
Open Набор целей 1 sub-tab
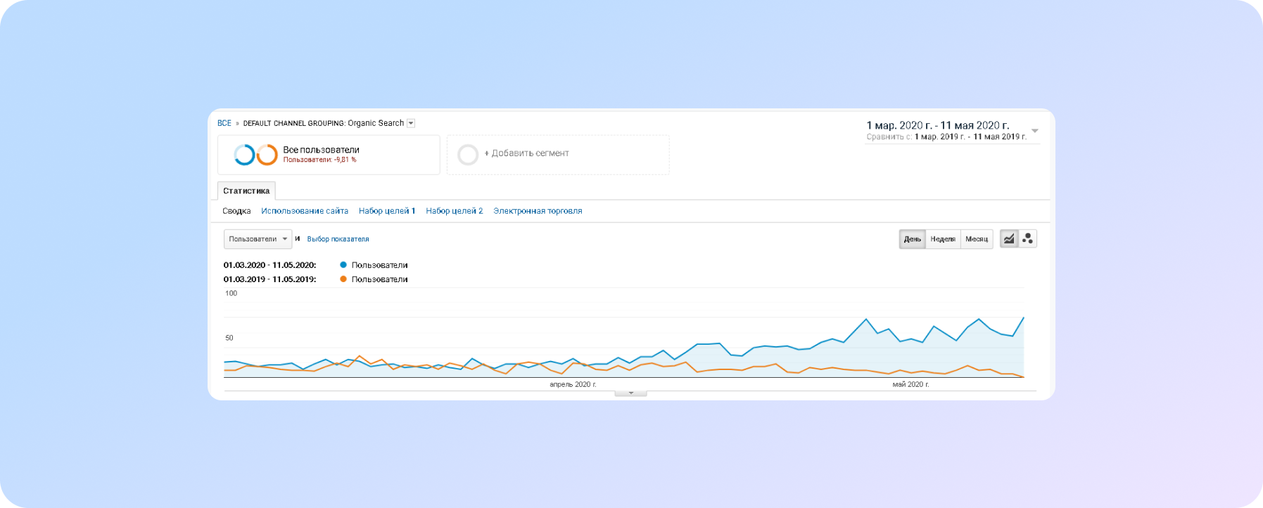387,211
